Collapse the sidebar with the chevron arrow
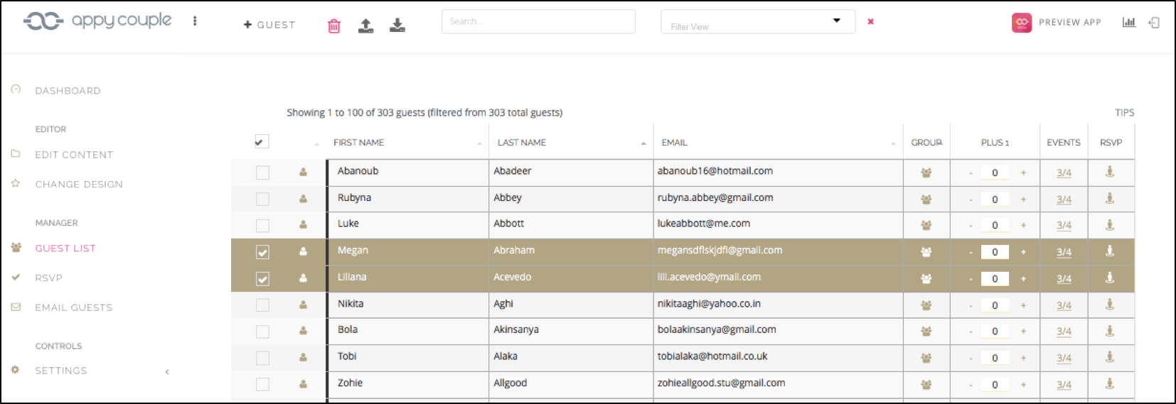The width and height of the screenshot is (1176, 404). click(x=167, y=371)
